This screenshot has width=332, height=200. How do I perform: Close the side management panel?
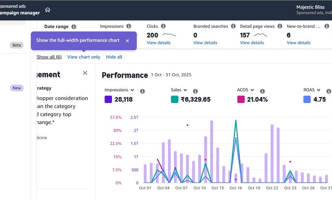pos(85,73)
